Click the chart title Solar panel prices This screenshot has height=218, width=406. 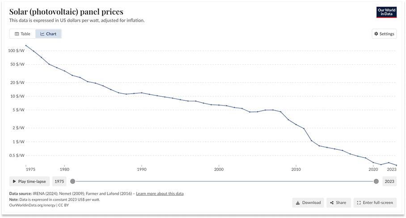[x=66, y=12]
